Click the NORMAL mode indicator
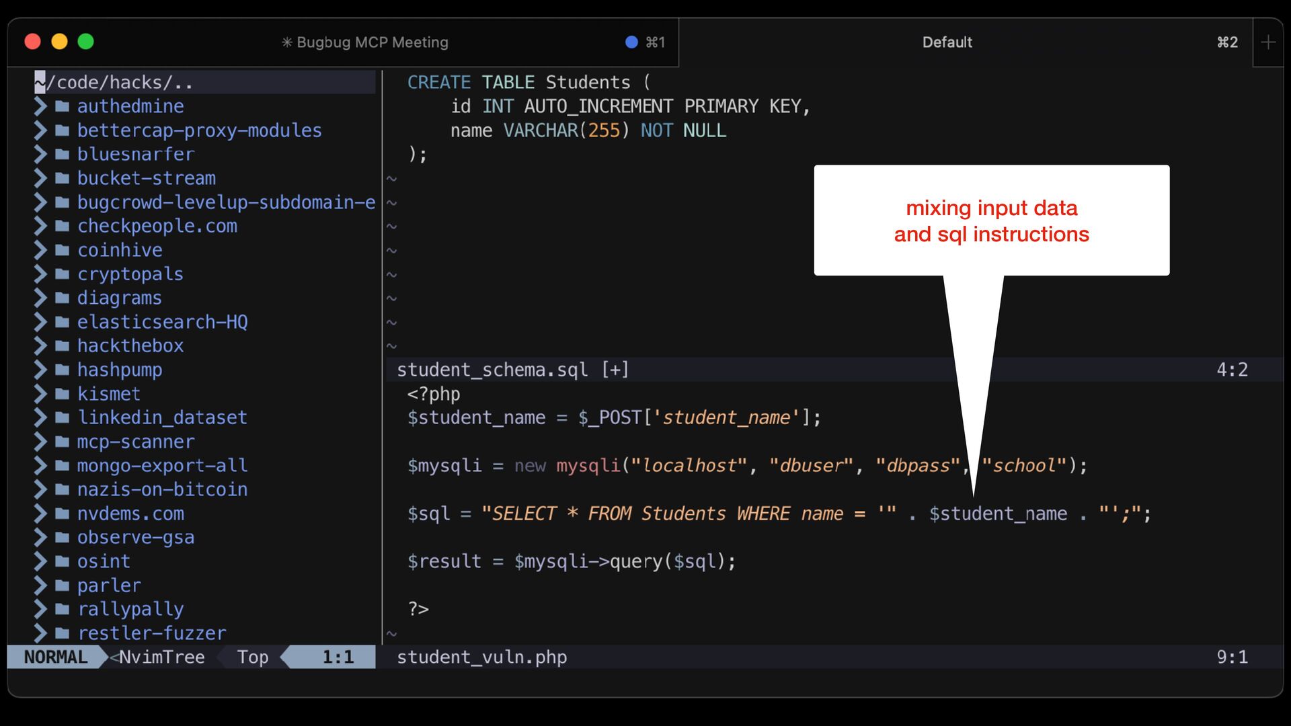Viewport: 1291px width, 726px height. 56,657
